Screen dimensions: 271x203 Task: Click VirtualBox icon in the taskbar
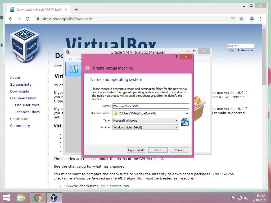click(x=54, y=198)
